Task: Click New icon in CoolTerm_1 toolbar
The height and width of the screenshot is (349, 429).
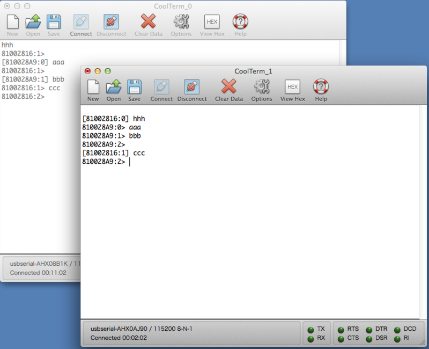Action: click(93, 87)
